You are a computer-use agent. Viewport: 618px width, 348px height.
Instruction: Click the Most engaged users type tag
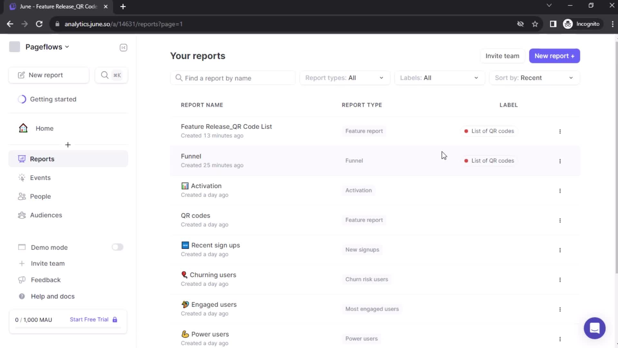pyautogui.click(x=372, y=309)
